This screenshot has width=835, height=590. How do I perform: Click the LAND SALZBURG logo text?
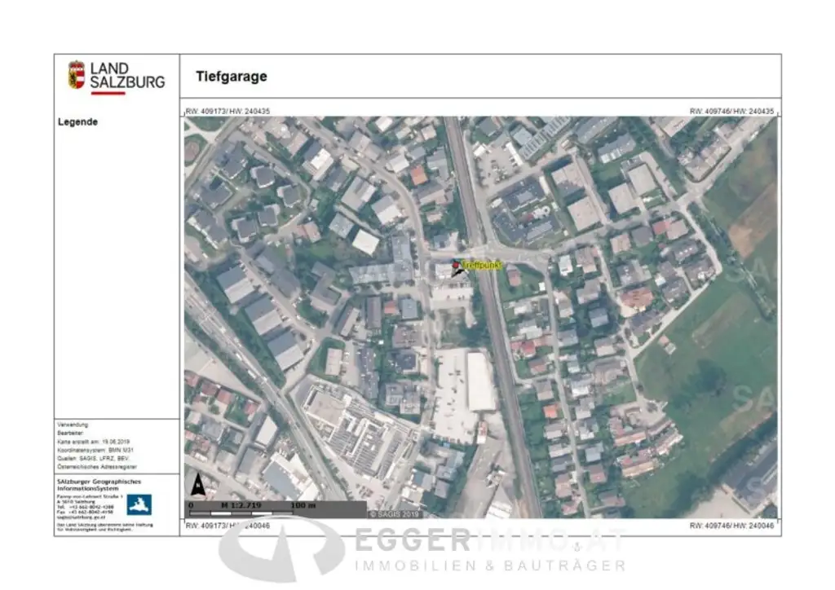(127, 75)
